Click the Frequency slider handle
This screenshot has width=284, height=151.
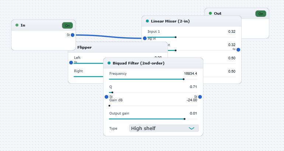point(184,79)
